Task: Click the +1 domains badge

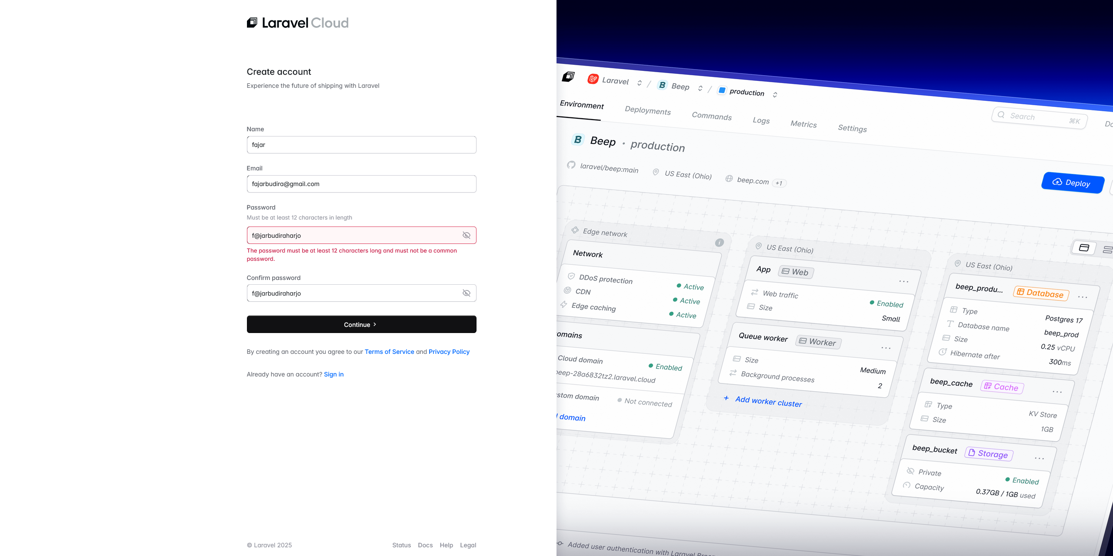Action: 779,183
